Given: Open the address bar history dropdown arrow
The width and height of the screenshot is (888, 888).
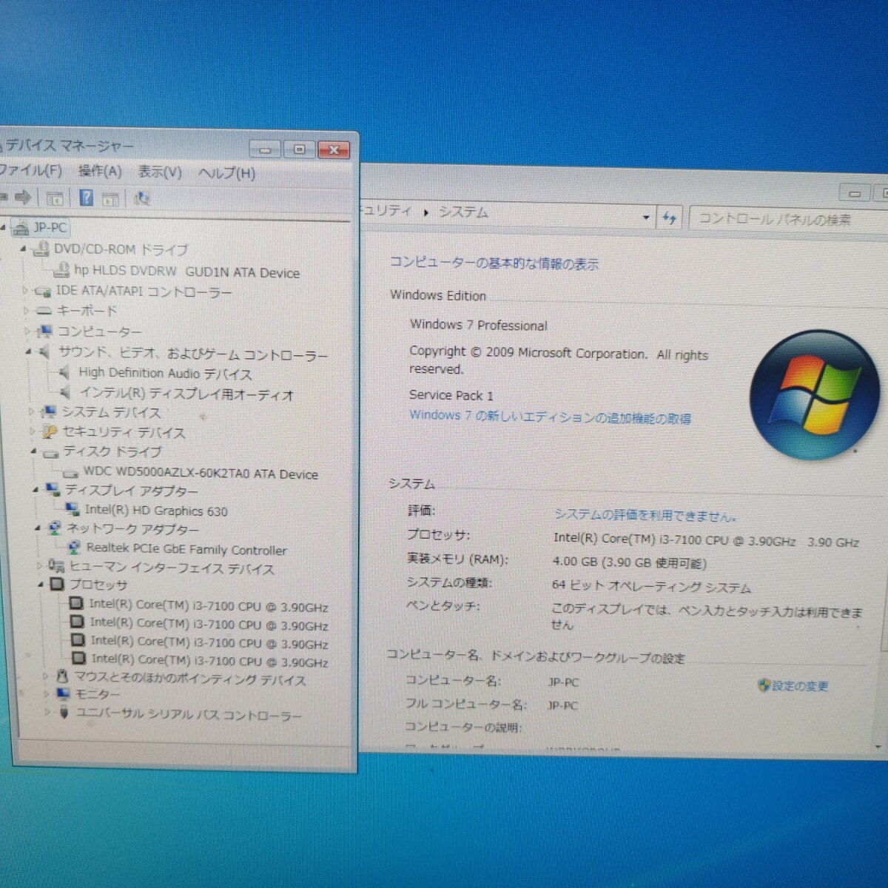Looking at the screenshot, I should click(646, 218).
